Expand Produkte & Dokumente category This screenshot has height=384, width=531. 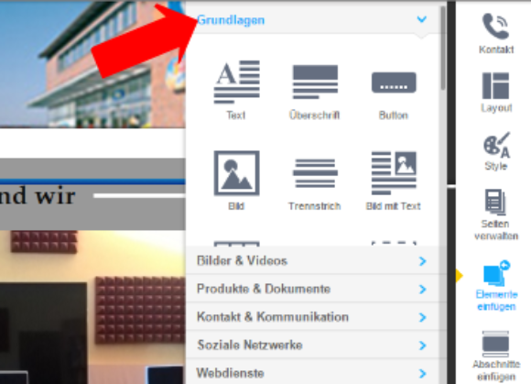[x=311, y=289]
